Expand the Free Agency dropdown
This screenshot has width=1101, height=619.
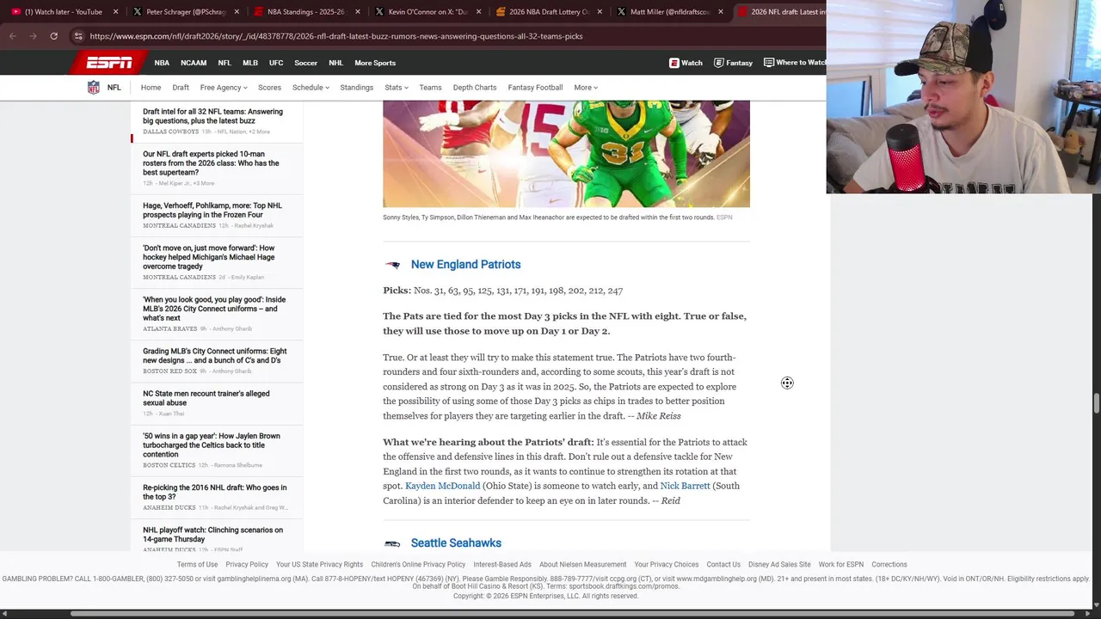point(224,88)
